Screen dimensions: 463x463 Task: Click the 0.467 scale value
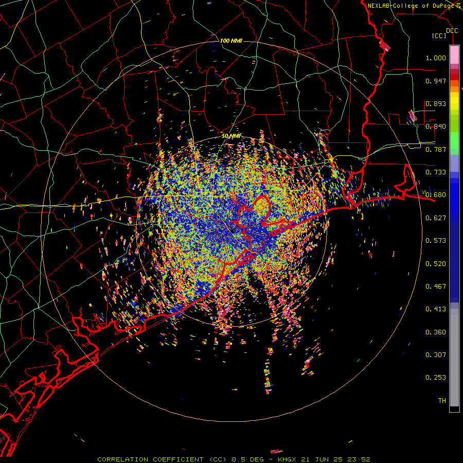coord(436,287)
